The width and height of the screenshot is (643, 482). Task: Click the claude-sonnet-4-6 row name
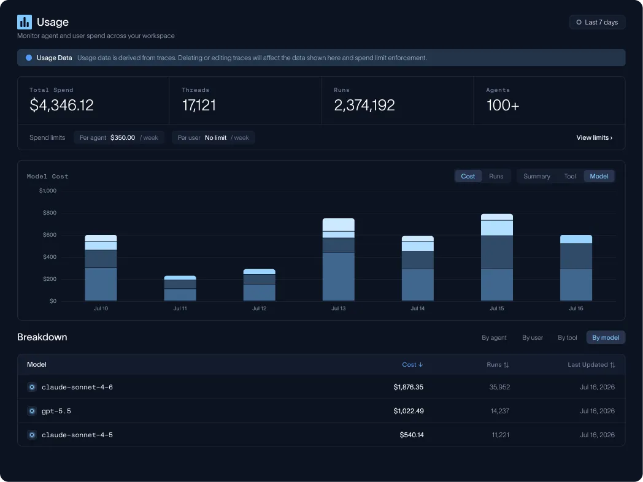(77, 387)
